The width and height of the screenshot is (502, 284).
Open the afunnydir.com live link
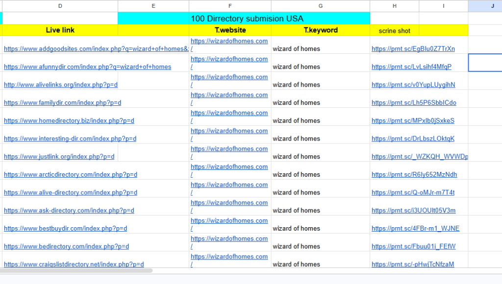point(87,67)
